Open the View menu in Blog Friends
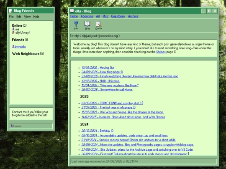This screenshot has width=226, height=169. (x=27, y=17)
